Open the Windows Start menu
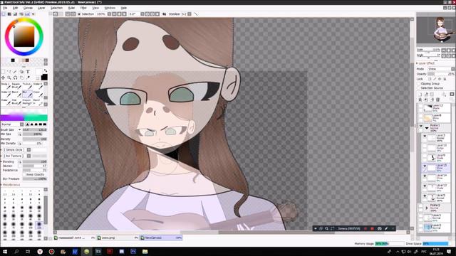This screenshot has height=256, width=456. (5, 251)
